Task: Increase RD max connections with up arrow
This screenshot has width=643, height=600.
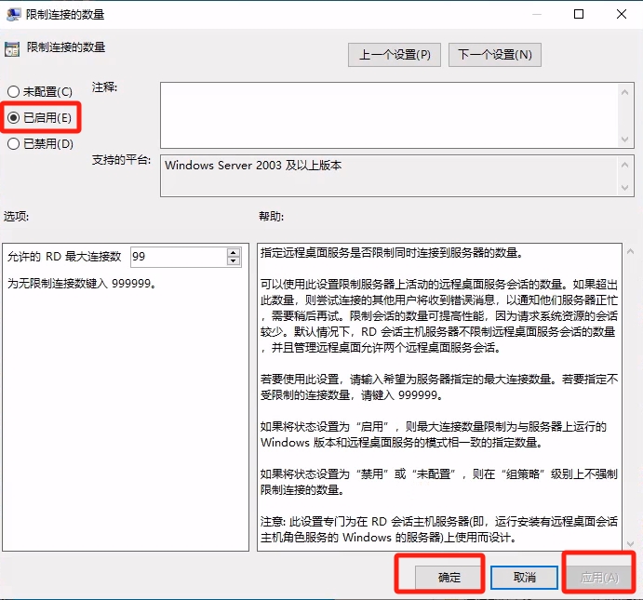Action: (233, 251)
